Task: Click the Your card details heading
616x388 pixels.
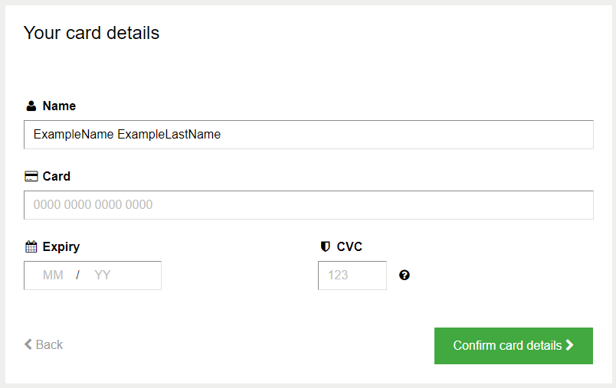Action: pos(91,33)
